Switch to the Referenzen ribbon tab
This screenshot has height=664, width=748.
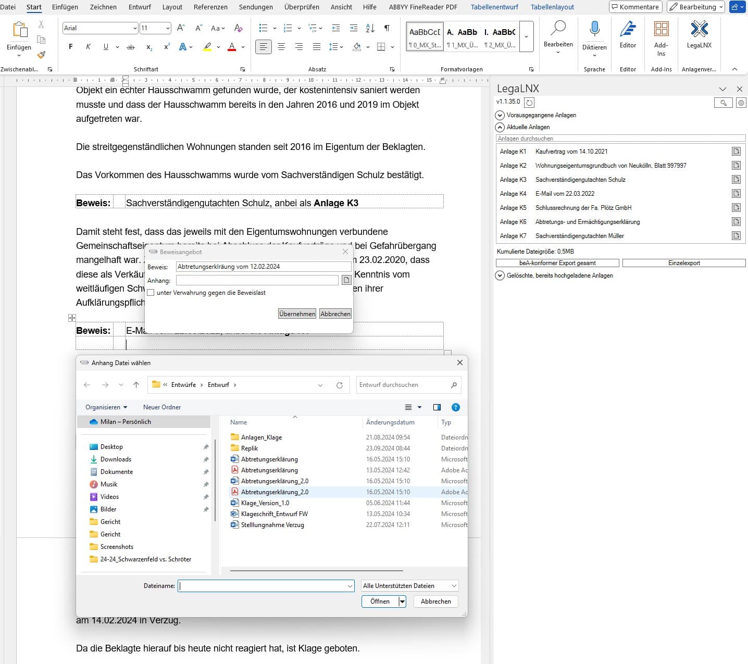(x=210, y=7)
